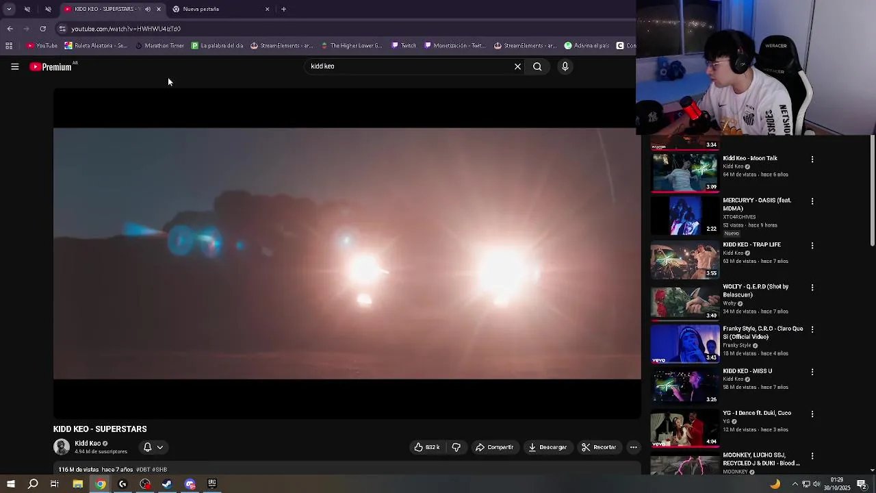
Task: Open options for KIDD KEO - TRAP LIFE
Action: [x=812, y=245]
